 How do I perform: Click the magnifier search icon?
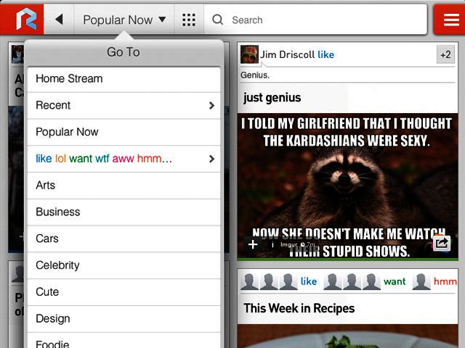(x=217, y=20)
